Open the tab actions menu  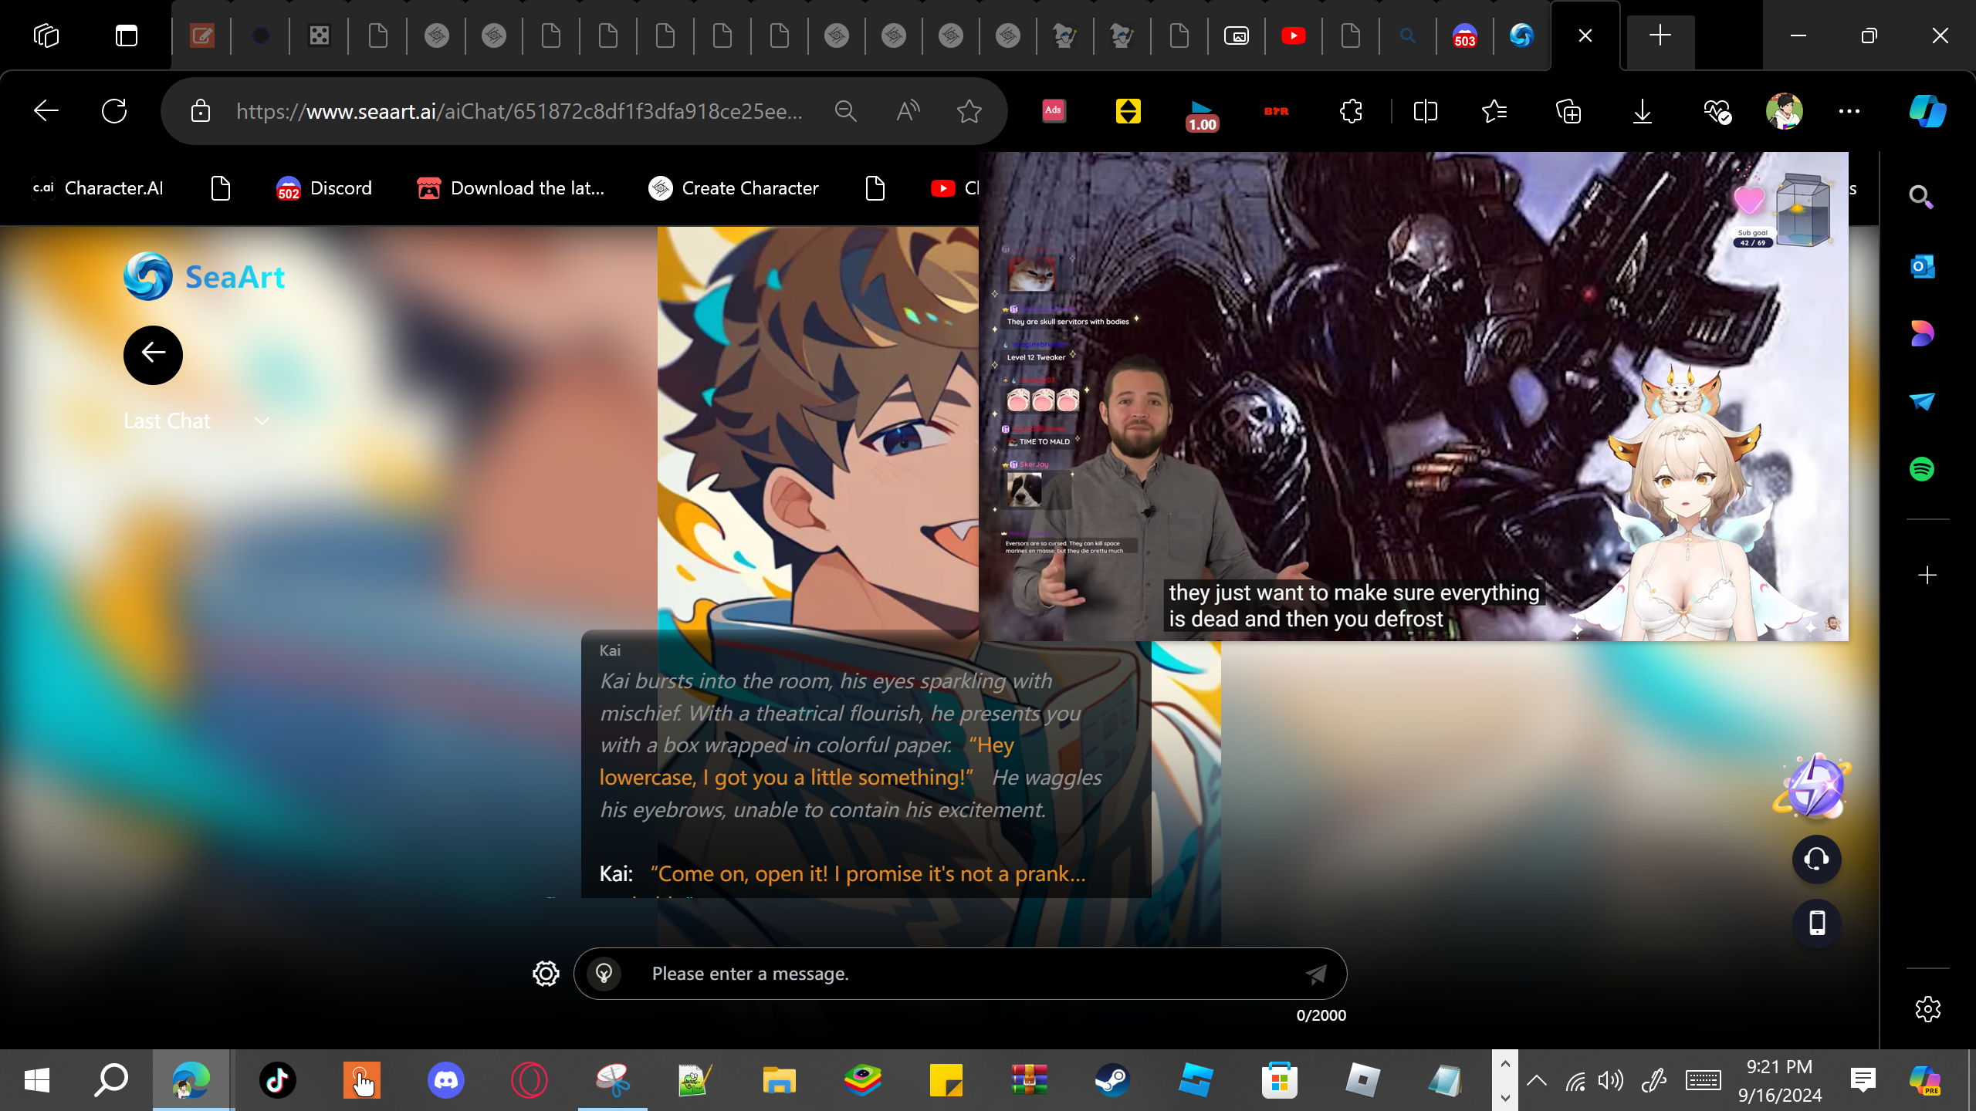pyautogui.click(x=127, y=35)
